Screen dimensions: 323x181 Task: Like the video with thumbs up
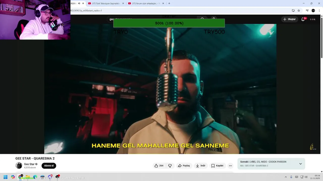point(159,166)
